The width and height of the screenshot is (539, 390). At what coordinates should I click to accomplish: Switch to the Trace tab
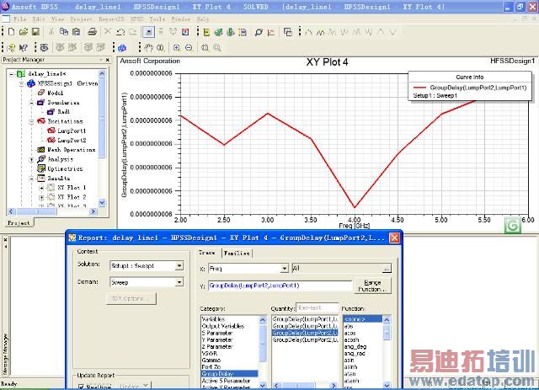(x=207, y=253)
